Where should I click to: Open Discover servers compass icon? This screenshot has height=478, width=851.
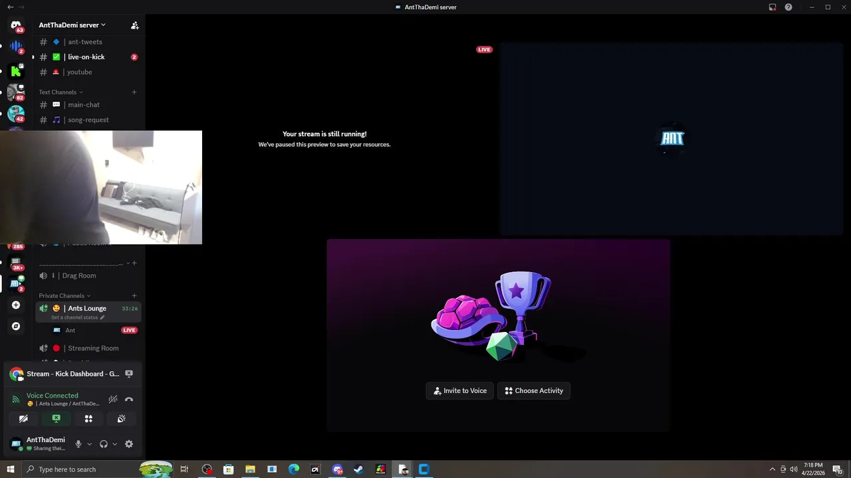(16, 326)
